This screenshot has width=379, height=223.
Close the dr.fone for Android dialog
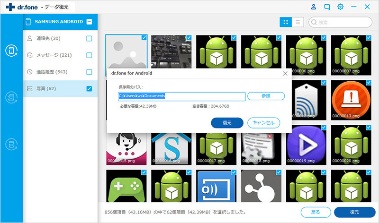click(285, 73)
